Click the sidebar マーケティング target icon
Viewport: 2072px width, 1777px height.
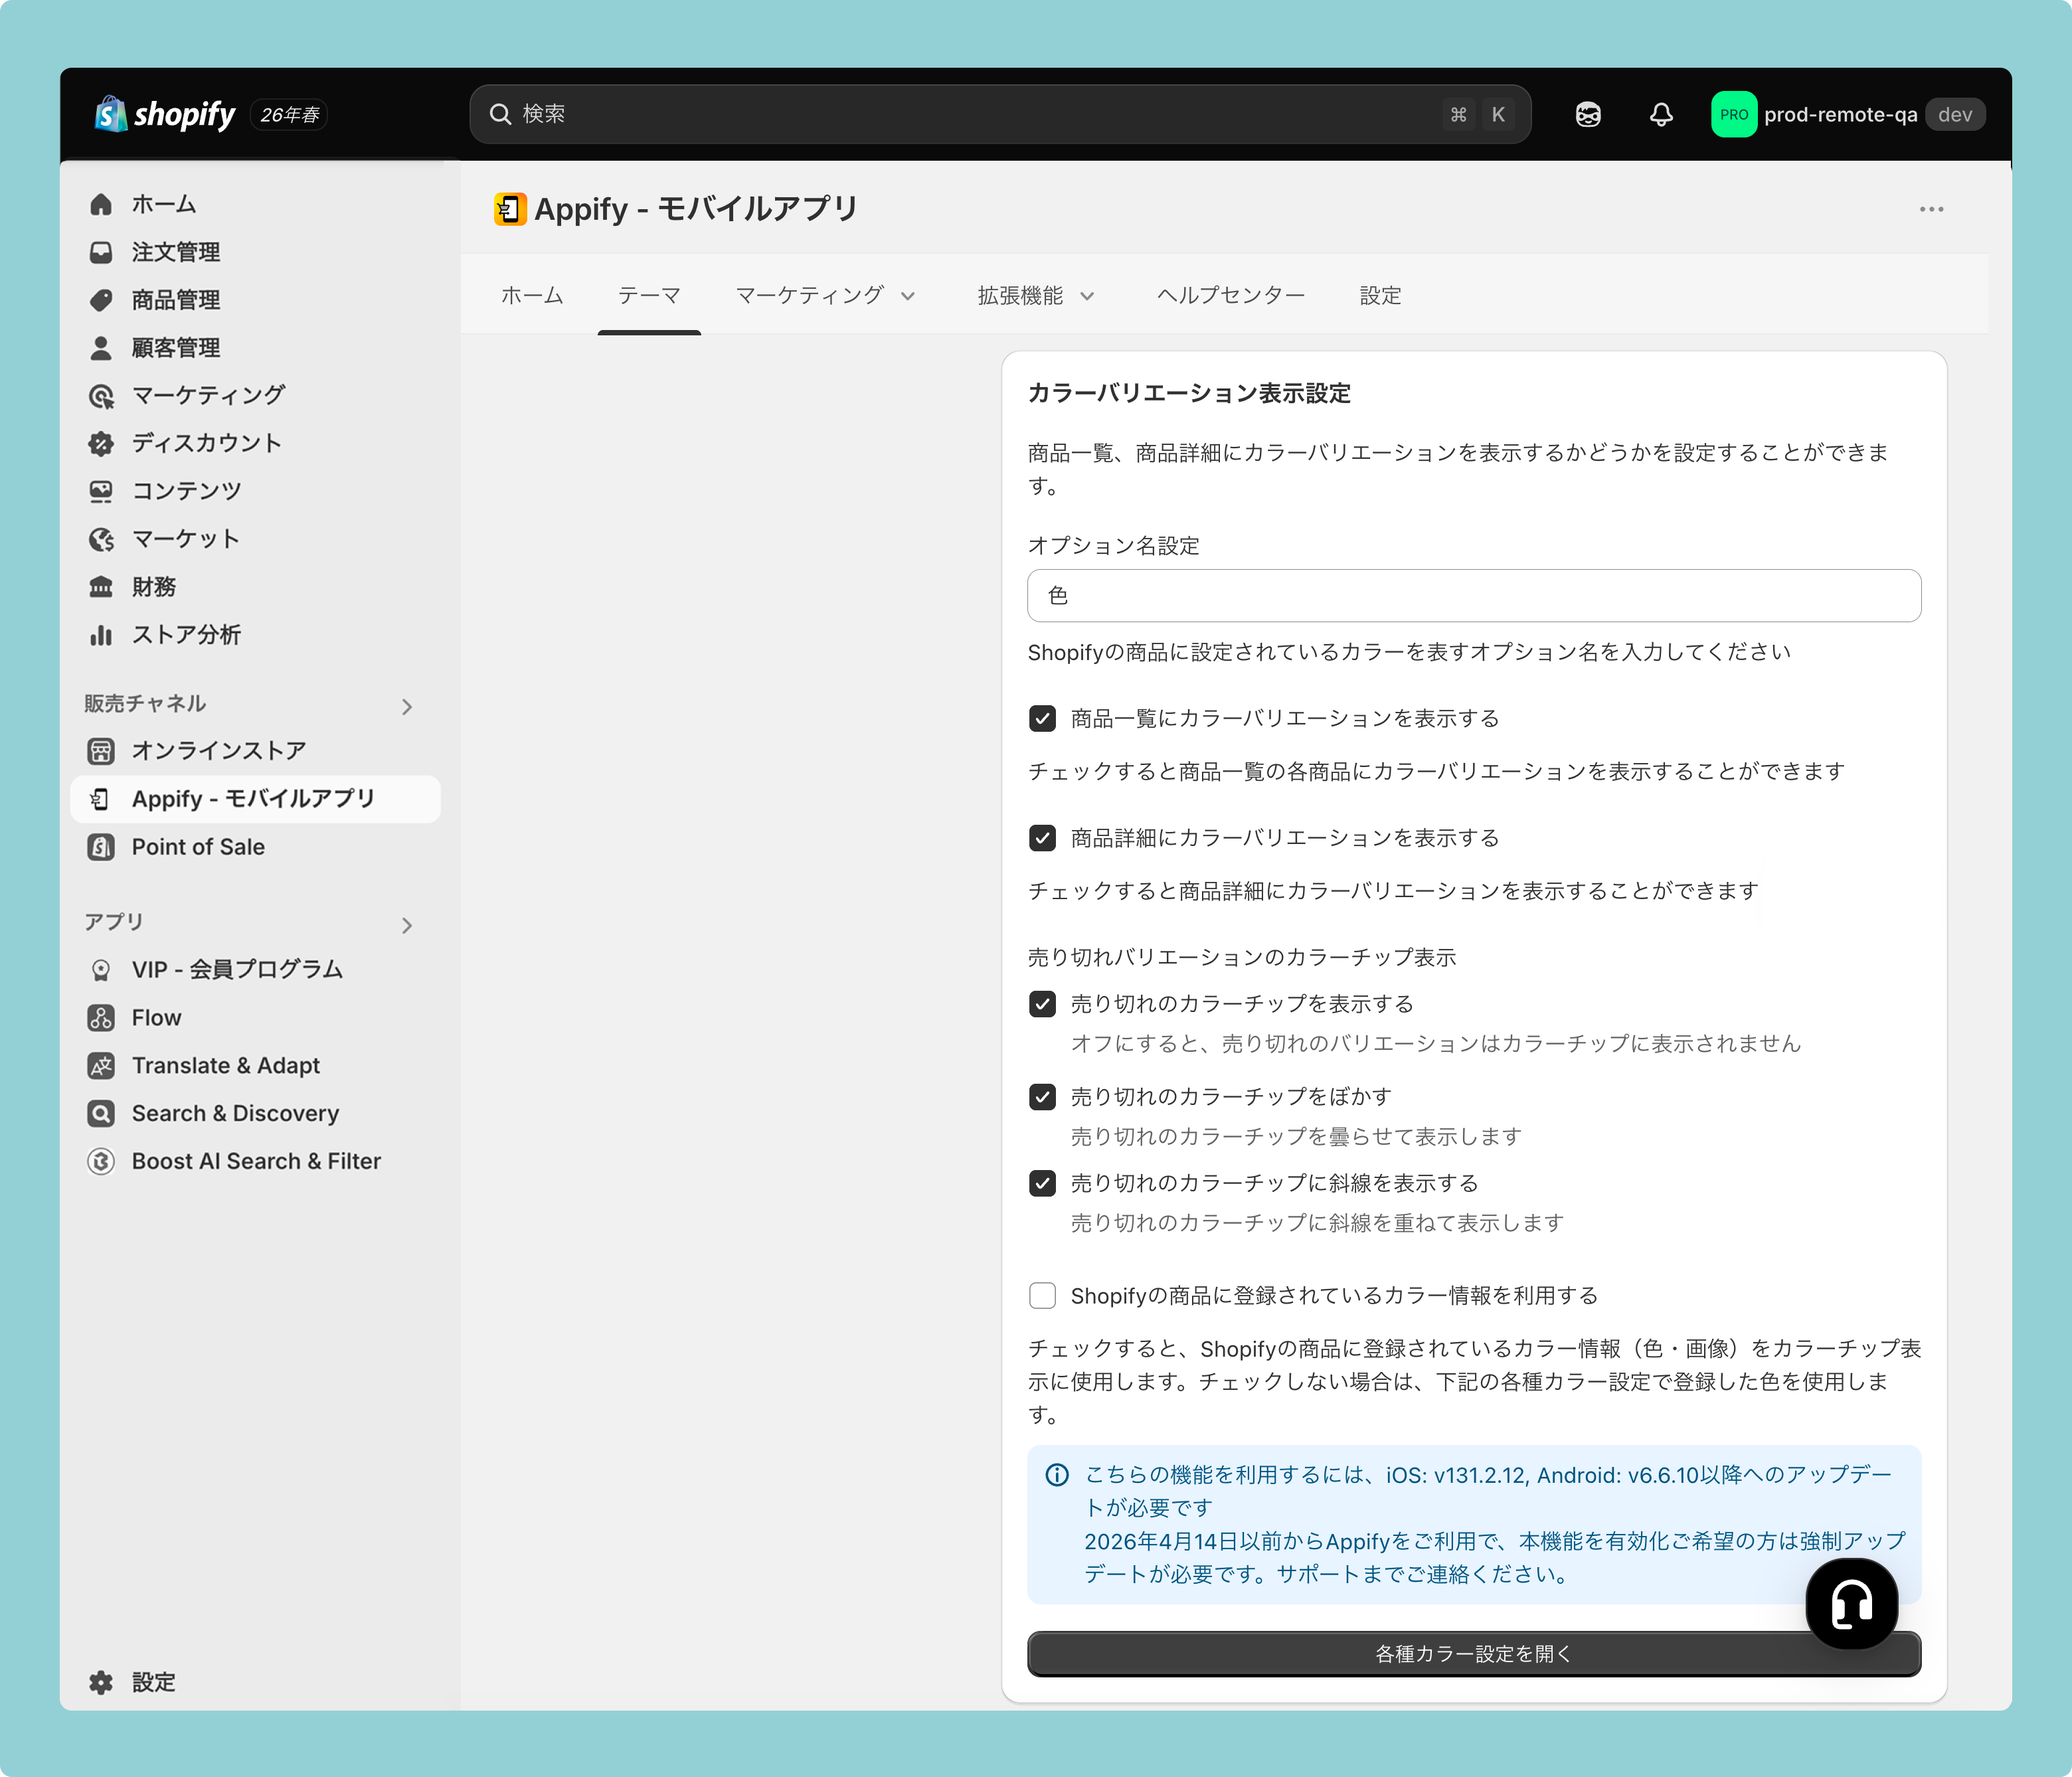pos(101,396)
